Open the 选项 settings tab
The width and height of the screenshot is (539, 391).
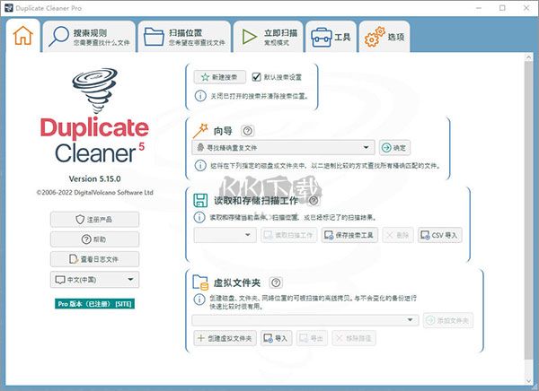(x=384, y=37)
